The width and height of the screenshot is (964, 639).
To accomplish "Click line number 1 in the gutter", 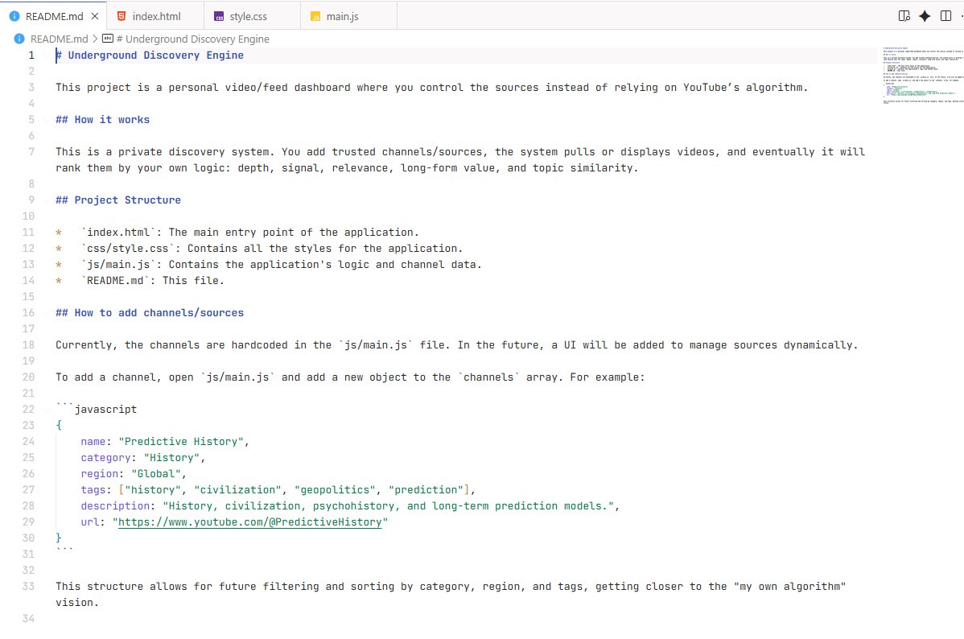I will (31, 56).
